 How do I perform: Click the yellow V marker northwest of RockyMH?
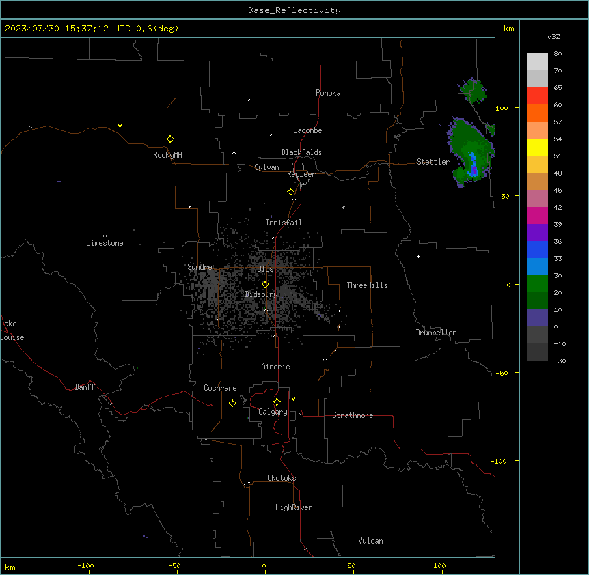pyautogui.click(x=120, y=126)
